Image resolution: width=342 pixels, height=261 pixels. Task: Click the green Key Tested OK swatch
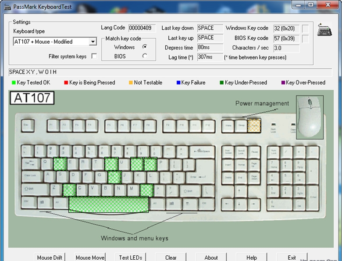coord(14,82)
